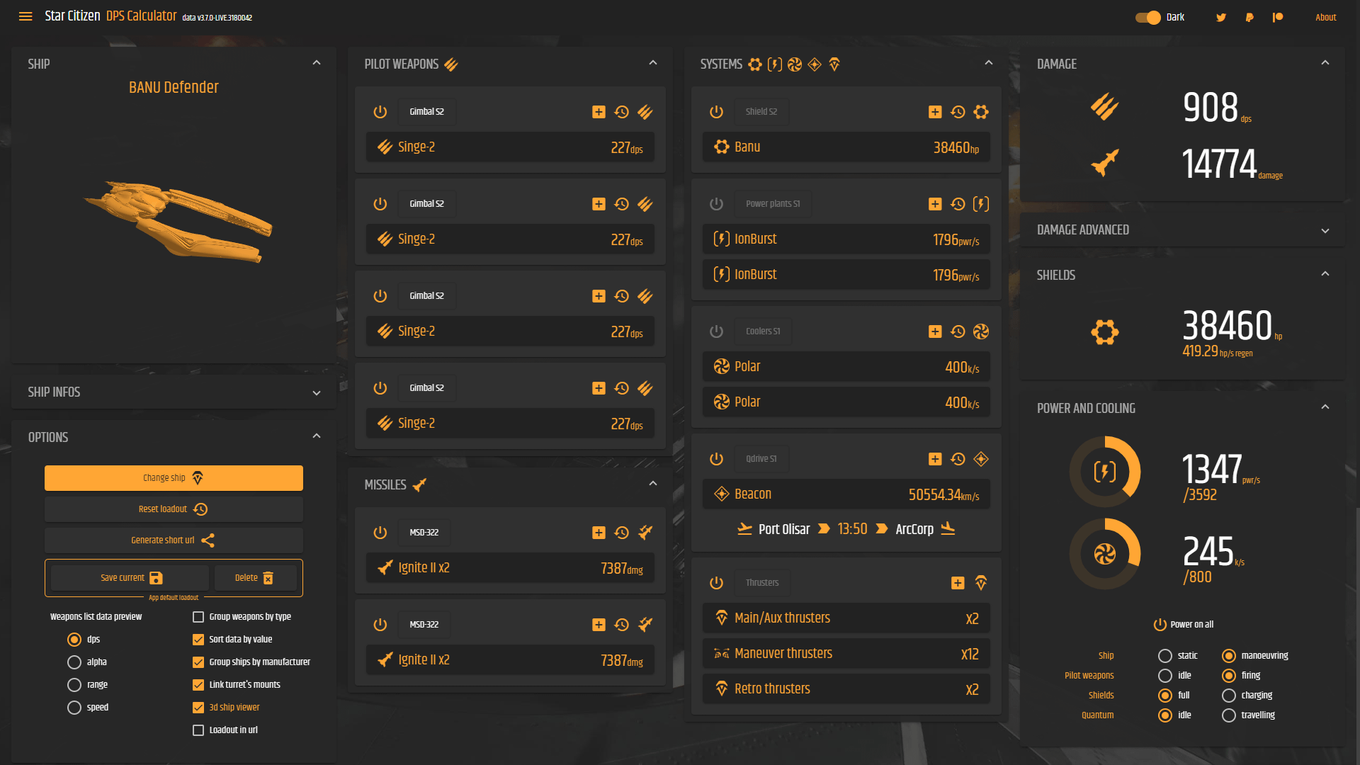Toggle power for Power plants S1

[717, 204]
